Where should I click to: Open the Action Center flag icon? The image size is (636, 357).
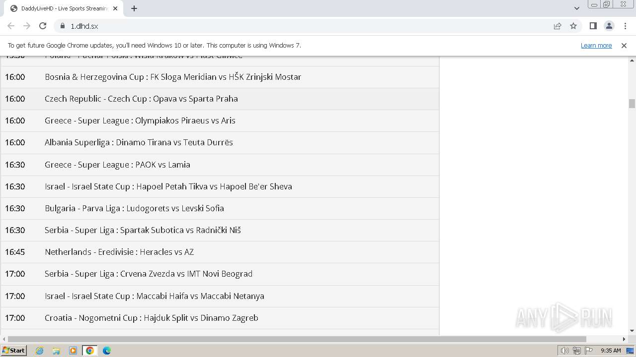click(x=589, y=351)
